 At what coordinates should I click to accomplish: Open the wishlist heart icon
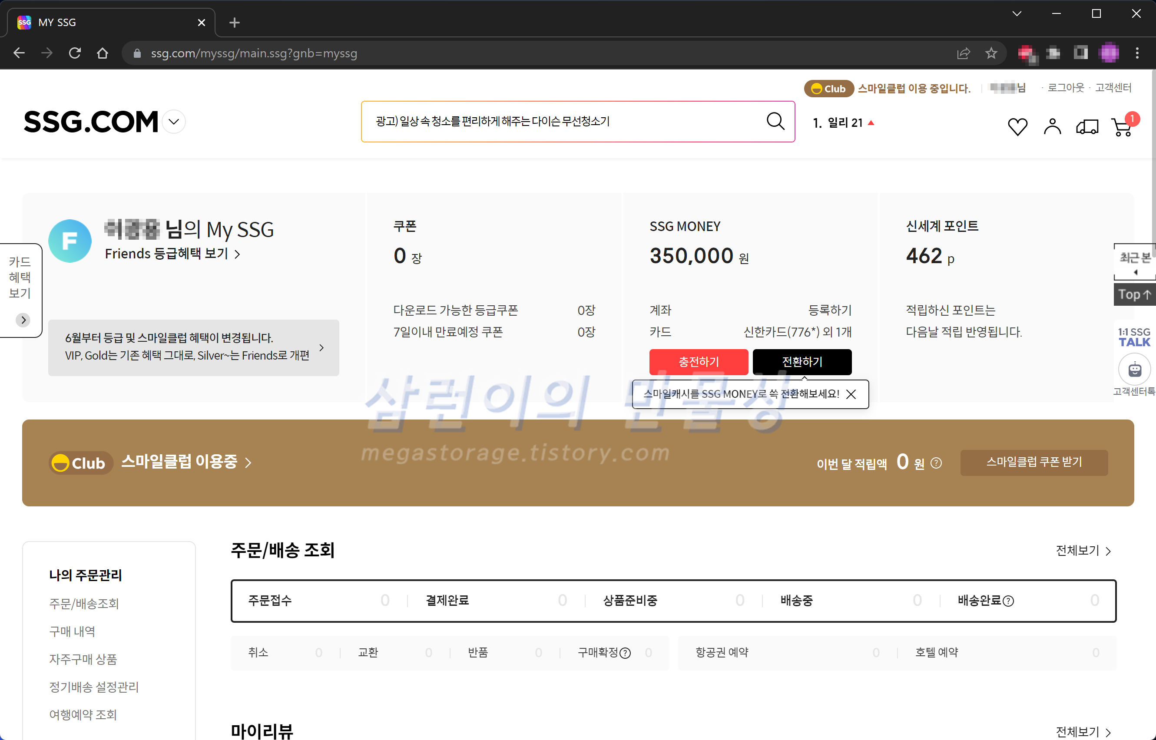(x=1017, y=126)
